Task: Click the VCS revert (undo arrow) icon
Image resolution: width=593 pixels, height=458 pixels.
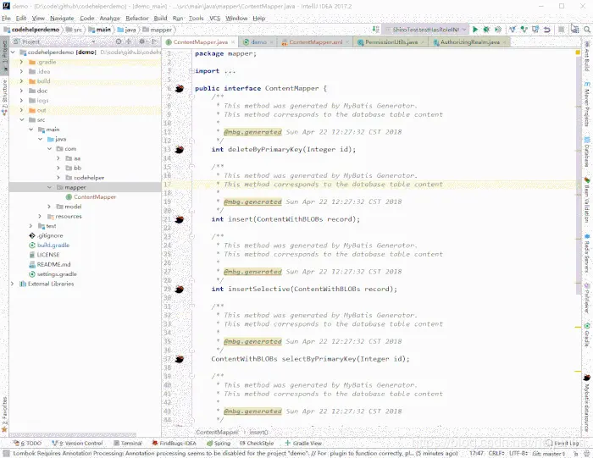Action: (547, 30)
